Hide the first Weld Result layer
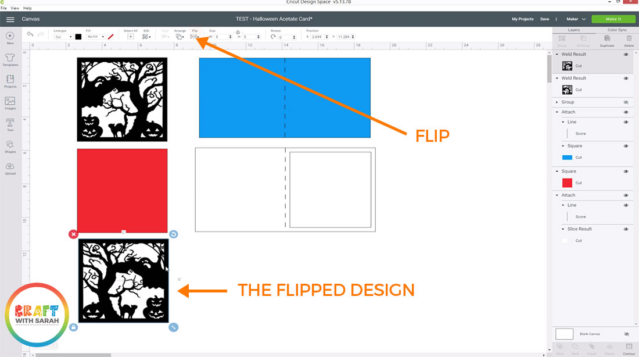Image resolution: width=639 pixels, height=357 pixels. pos(626,54)
